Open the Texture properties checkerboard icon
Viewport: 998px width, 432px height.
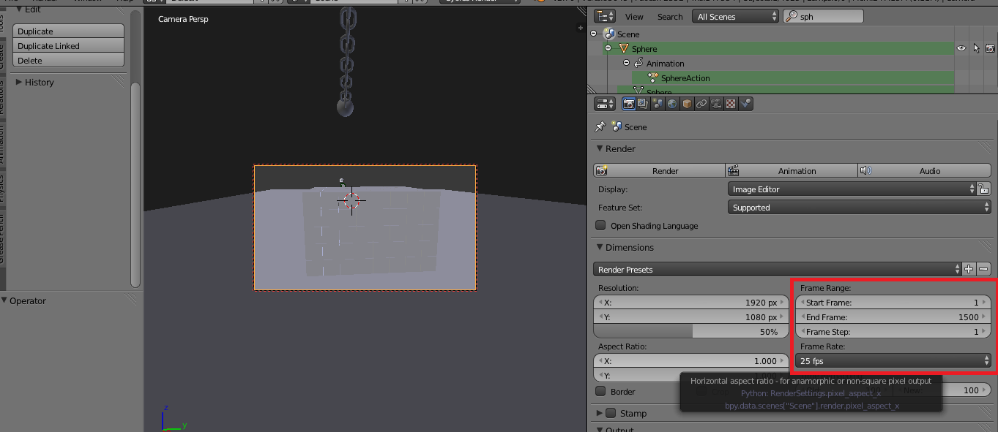click(731, 104)
